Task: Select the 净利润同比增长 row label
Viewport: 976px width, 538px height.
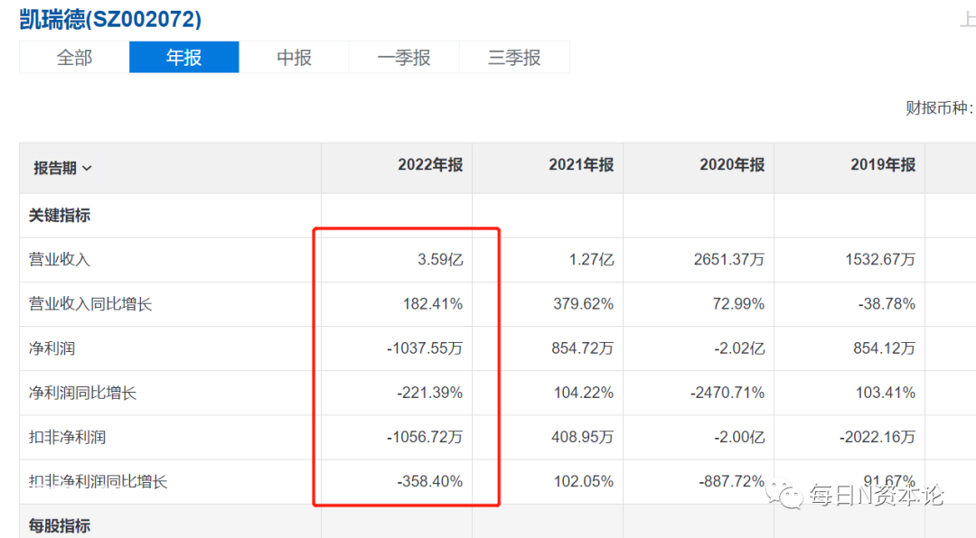Action: tap(83, 393)
